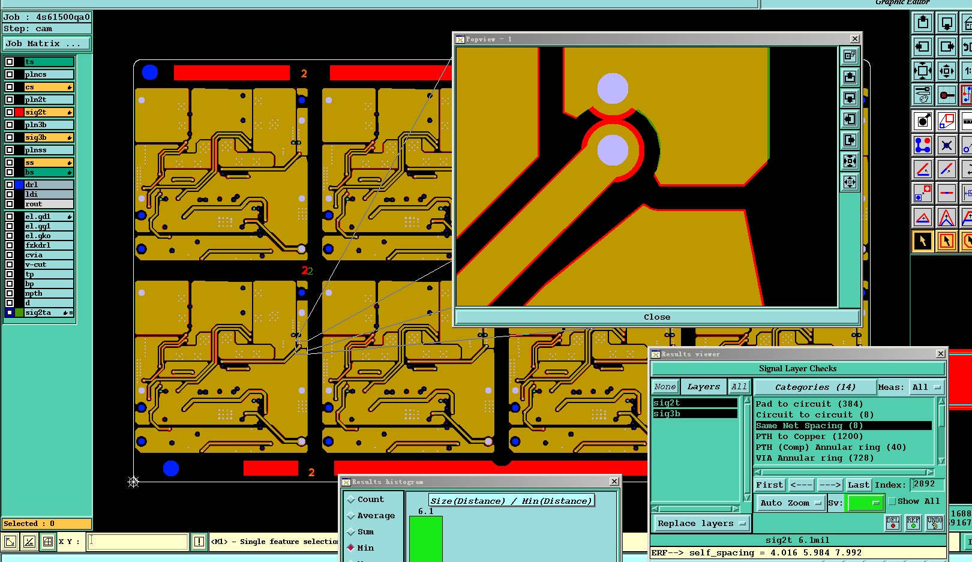Click the REF icon in Results viewer
Image resolution: width=972 pixels, height=562 pixels.
click(913, 523)
